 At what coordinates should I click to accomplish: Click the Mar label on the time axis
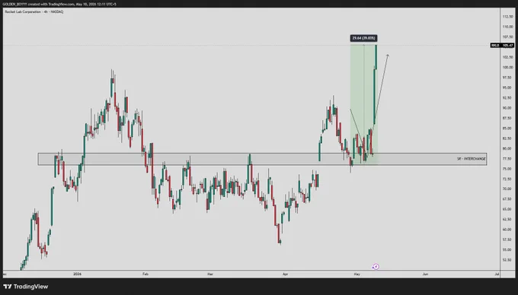tap(210, 274)
